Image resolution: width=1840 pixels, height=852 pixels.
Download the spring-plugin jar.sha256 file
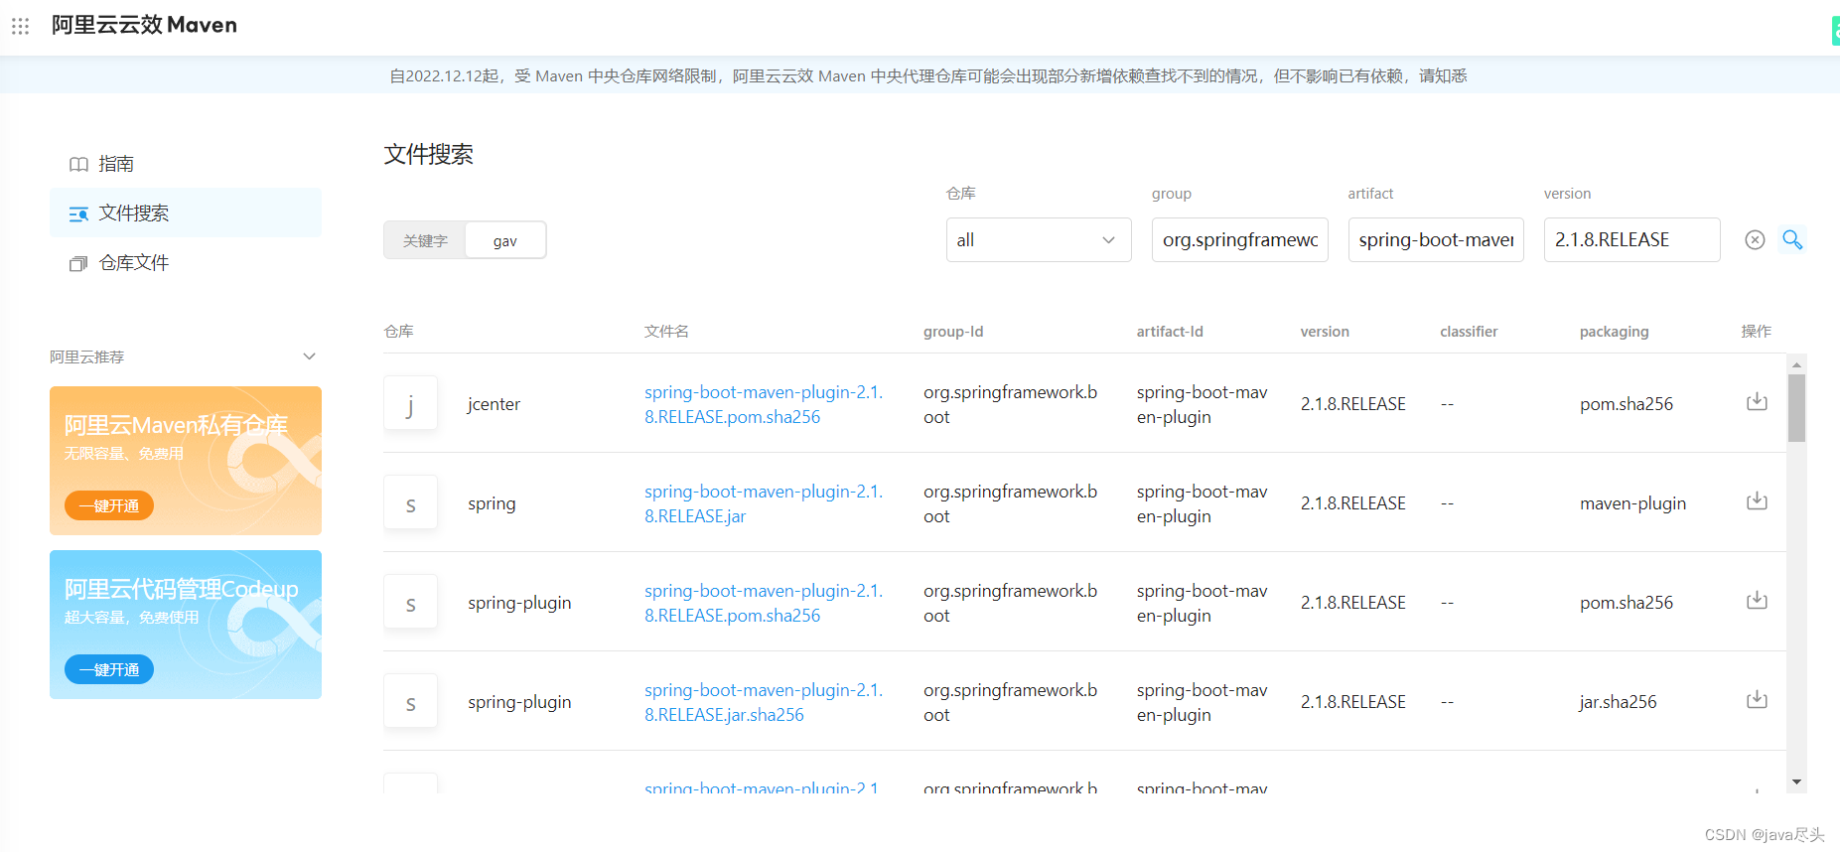[1757, 699]
